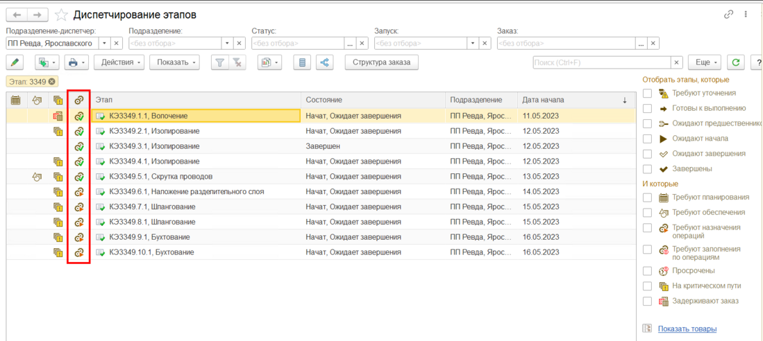Sort by the Этап column header
This screenshot has height=341, width=763.
coord(196,100)
